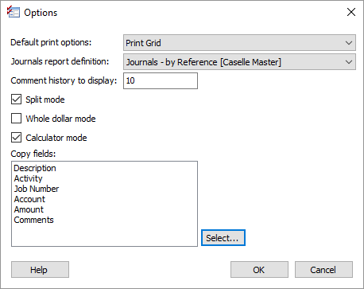This screenshot has height=289, width=364.
Task: Click the Options dialog title icon
Action: [x=14, y=12]
